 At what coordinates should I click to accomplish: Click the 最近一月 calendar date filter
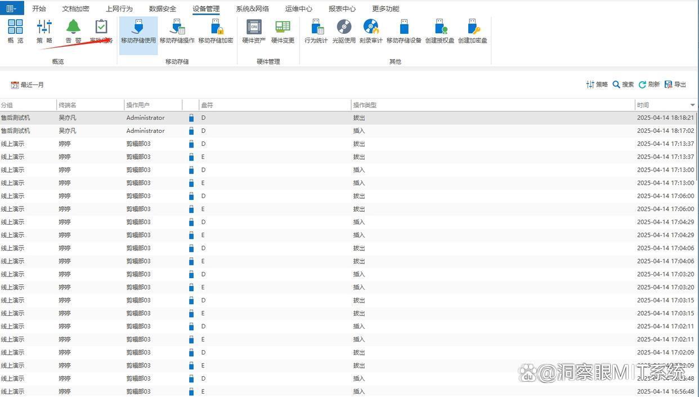(x=28, y=85)
